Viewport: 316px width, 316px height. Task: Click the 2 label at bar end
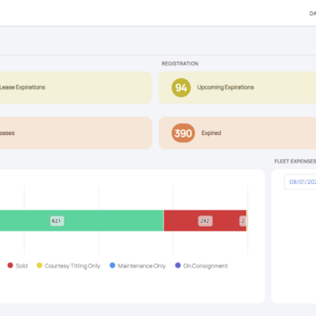[x=243, y=221]
